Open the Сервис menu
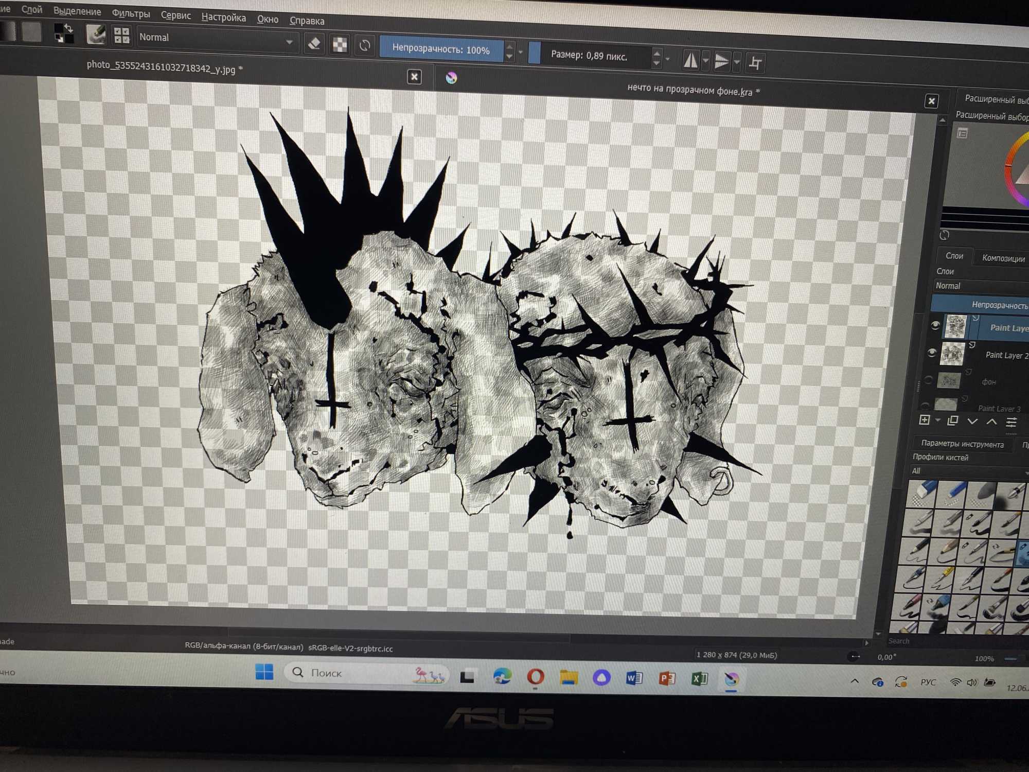 point(175,15)
